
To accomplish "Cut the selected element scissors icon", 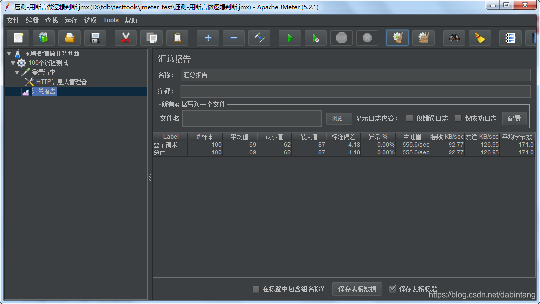I will pos(126,38).
